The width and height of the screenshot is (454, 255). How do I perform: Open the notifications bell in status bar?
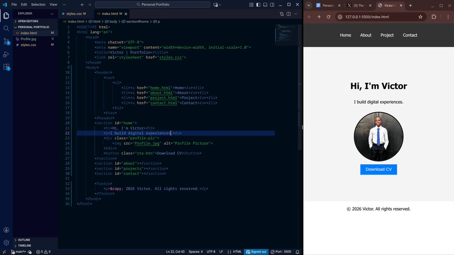(297, 252)
